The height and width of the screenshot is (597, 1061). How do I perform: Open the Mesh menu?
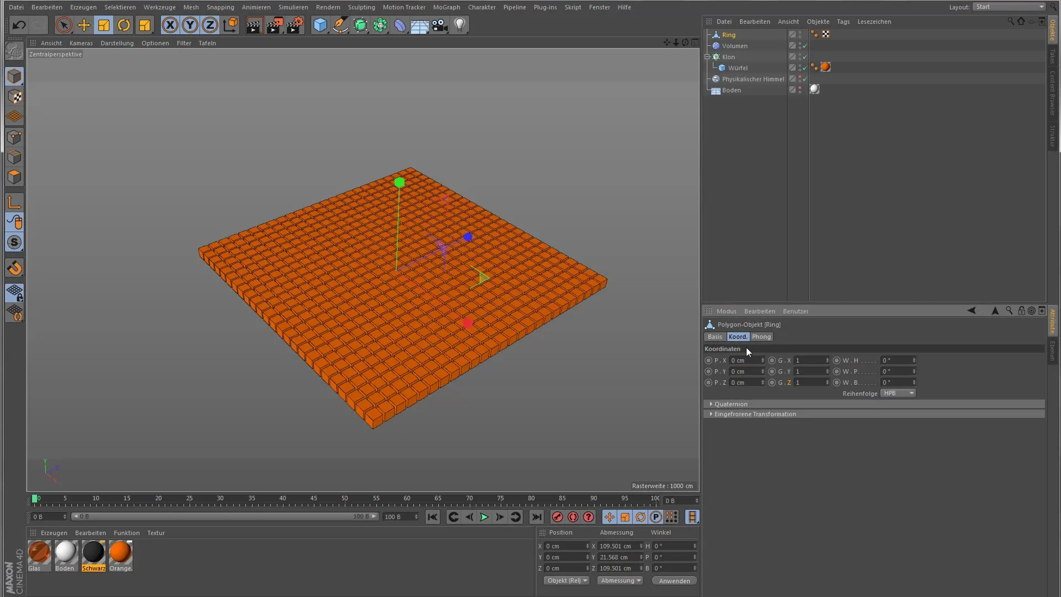191,7
